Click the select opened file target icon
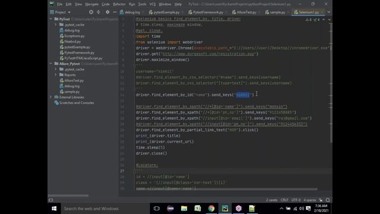 pyautogui.click(x=91, y=12)
